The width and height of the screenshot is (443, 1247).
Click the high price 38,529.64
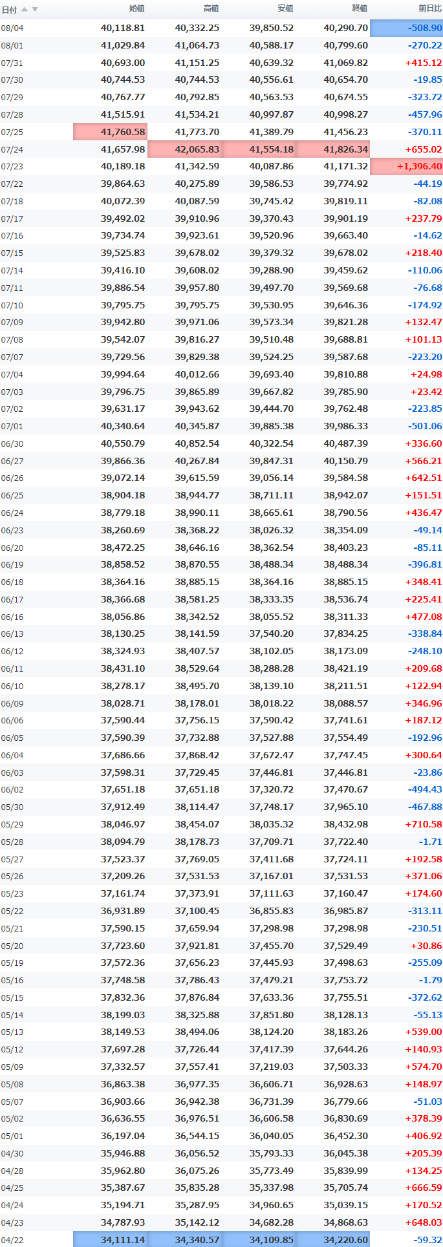click(x=197, y=668)
